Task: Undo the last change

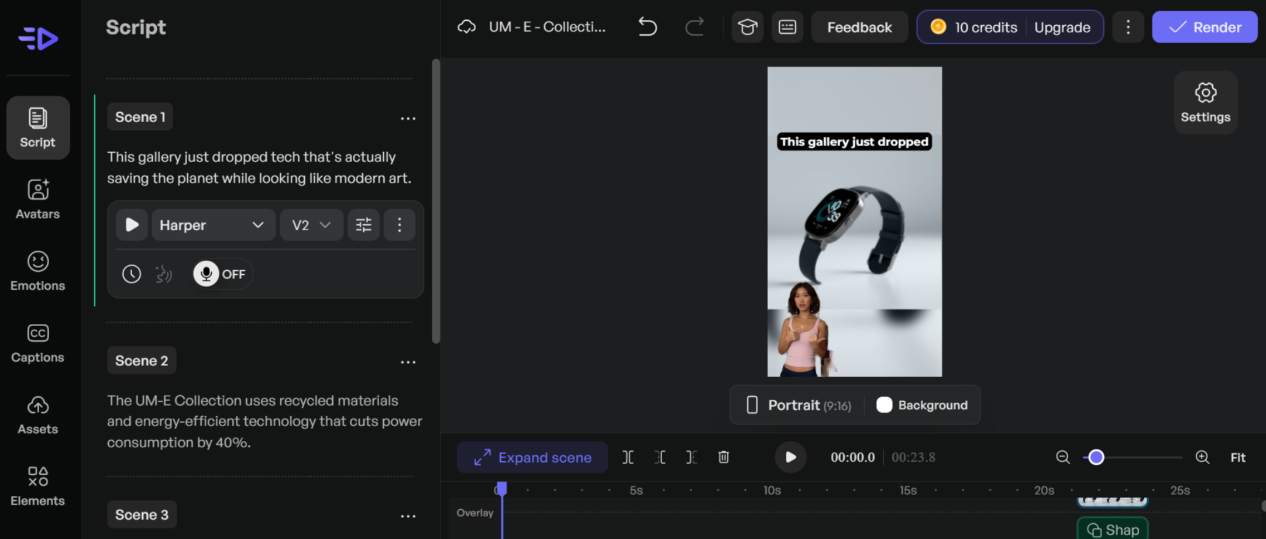Action: point(647,27)
